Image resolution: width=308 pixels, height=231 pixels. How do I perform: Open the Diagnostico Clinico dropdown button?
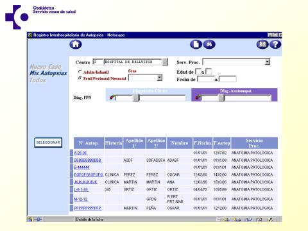[x=136, y=98]
